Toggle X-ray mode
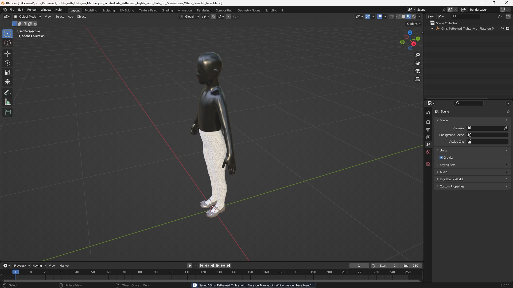 [392, 17]
